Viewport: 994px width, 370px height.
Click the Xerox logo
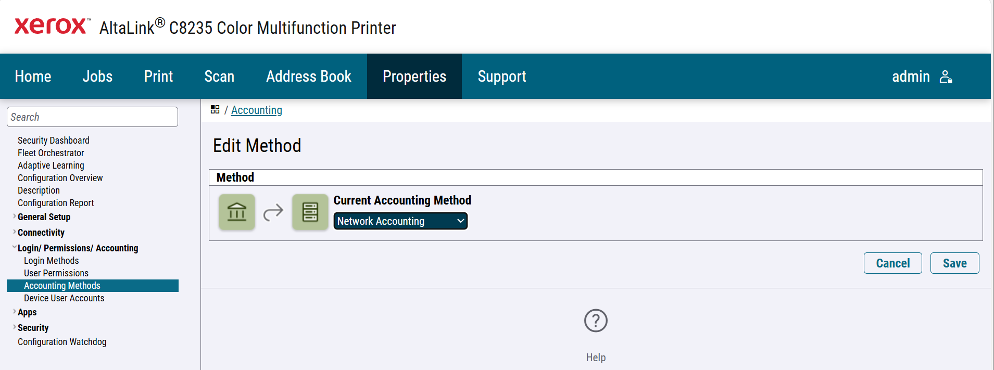click(51, 26)
